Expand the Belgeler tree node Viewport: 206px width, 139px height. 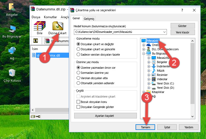[149, 62]
